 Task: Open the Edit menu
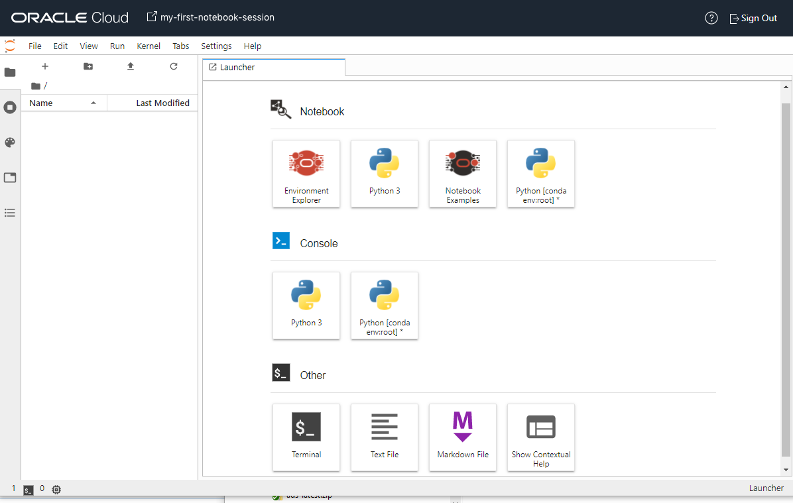point(61,46)
